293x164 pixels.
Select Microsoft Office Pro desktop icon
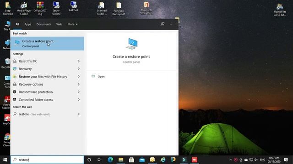point(146,8)
